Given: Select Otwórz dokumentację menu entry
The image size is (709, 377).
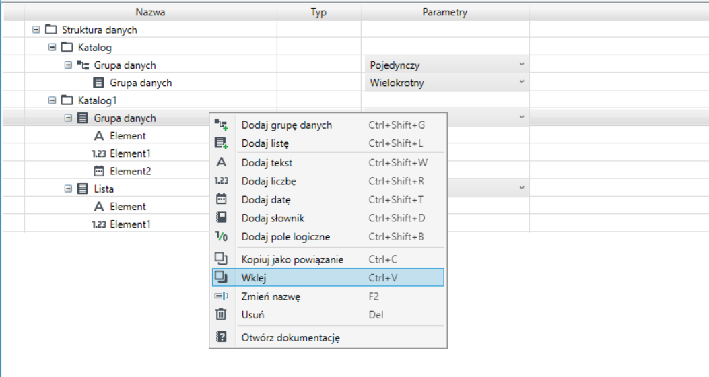Looking at the screenshot, I should [328, 337].
